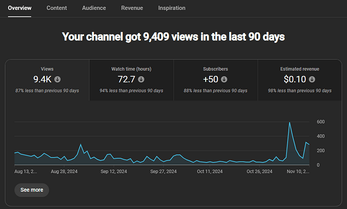Viewport: 347px width, 209px height.
Task: Click the 600 value on the chart axis
Action: pos(321,122)
